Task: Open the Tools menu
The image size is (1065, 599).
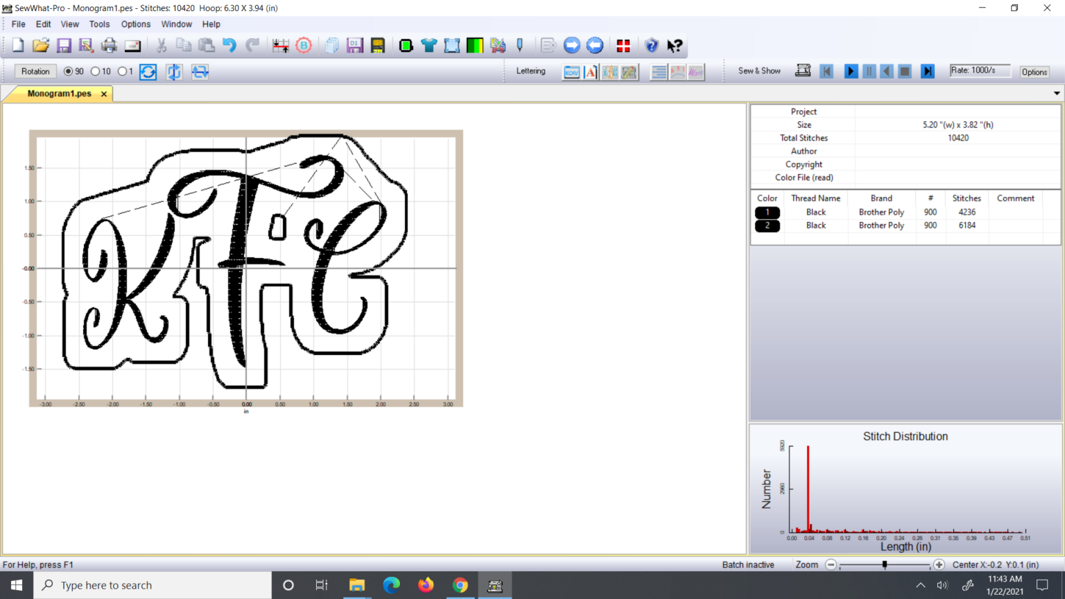Action: click(99, 24)
